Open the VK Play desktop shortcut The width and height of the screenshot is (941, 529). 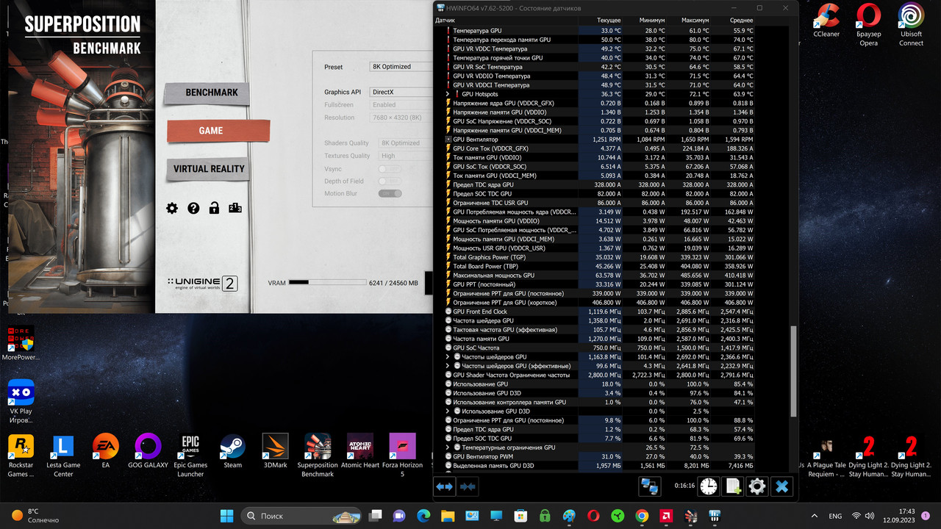tap(21, 402)
